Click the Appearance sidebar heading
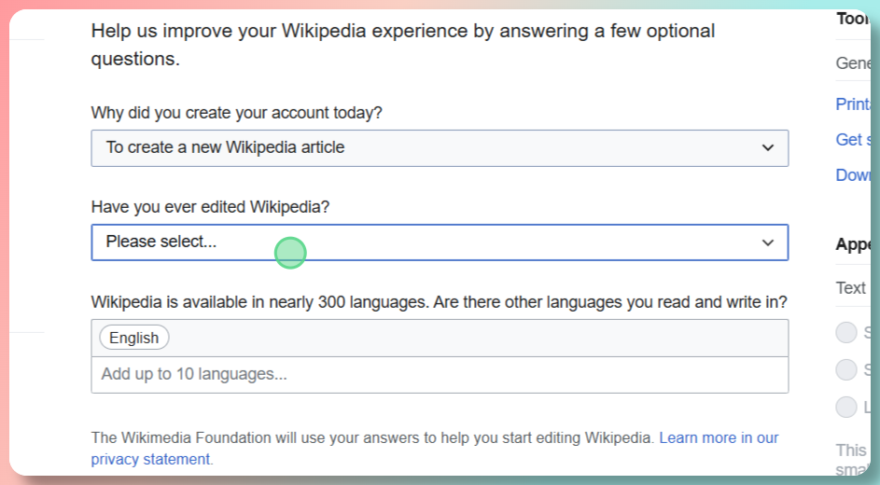 (x=853, y=244)
